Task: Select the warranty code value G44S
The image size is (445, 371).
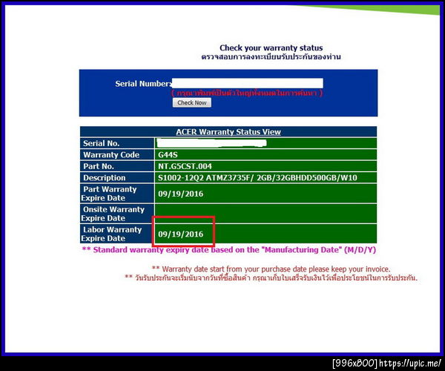Action: coord(168,154)
